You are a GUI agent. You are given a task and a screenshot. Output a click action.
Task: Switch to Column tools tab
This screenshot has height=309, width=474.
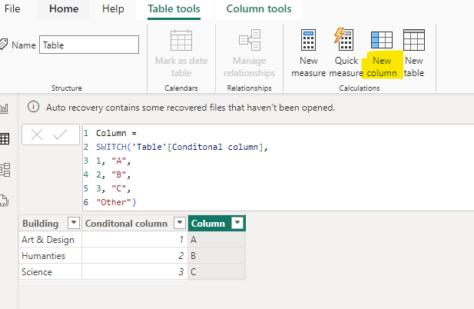pos(259,8)
